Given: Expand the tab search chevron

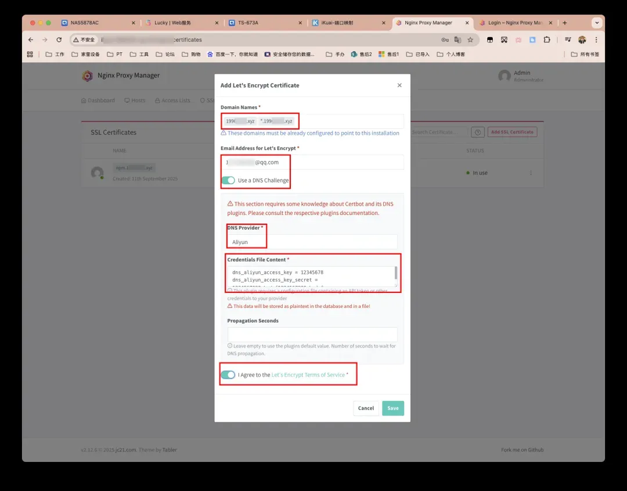Looking at the screenshot, I should click(597, 23).
